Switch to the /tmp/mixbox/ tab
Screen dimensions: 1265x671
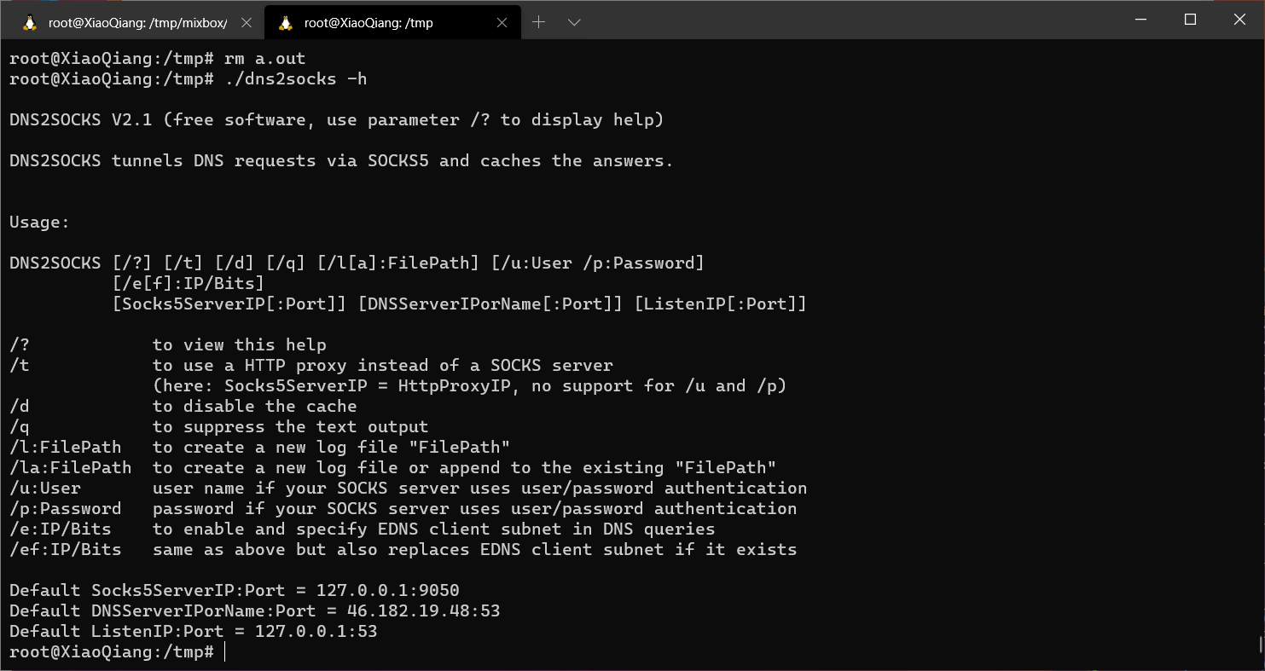coord(136,23)
